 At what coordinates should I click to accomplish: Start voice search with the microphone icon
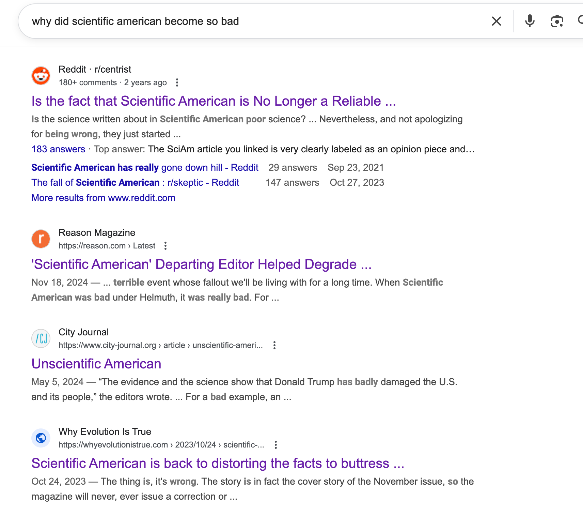click(530, 21)
